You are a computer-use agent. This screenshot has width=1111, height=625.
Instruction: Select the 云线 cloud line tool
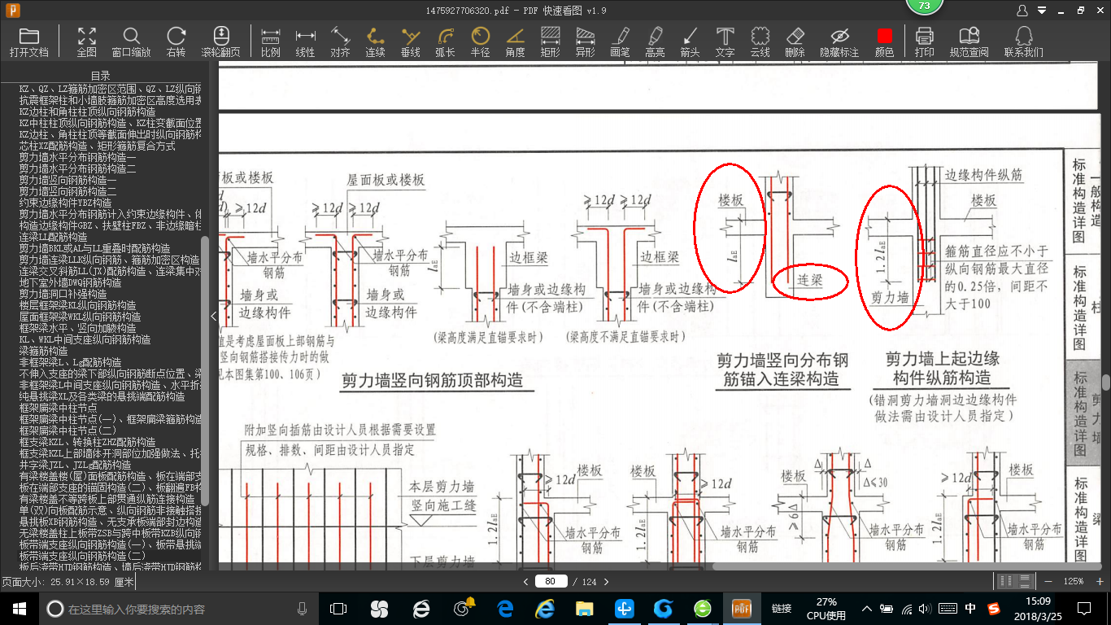coord(760,42)
